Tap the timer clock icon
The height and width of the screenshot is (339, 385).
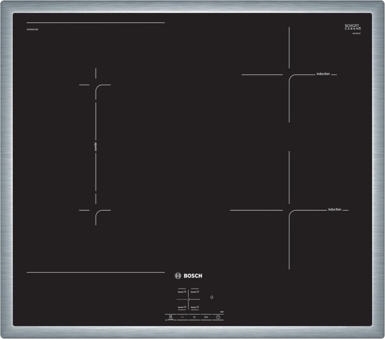(x=218, y=317)
